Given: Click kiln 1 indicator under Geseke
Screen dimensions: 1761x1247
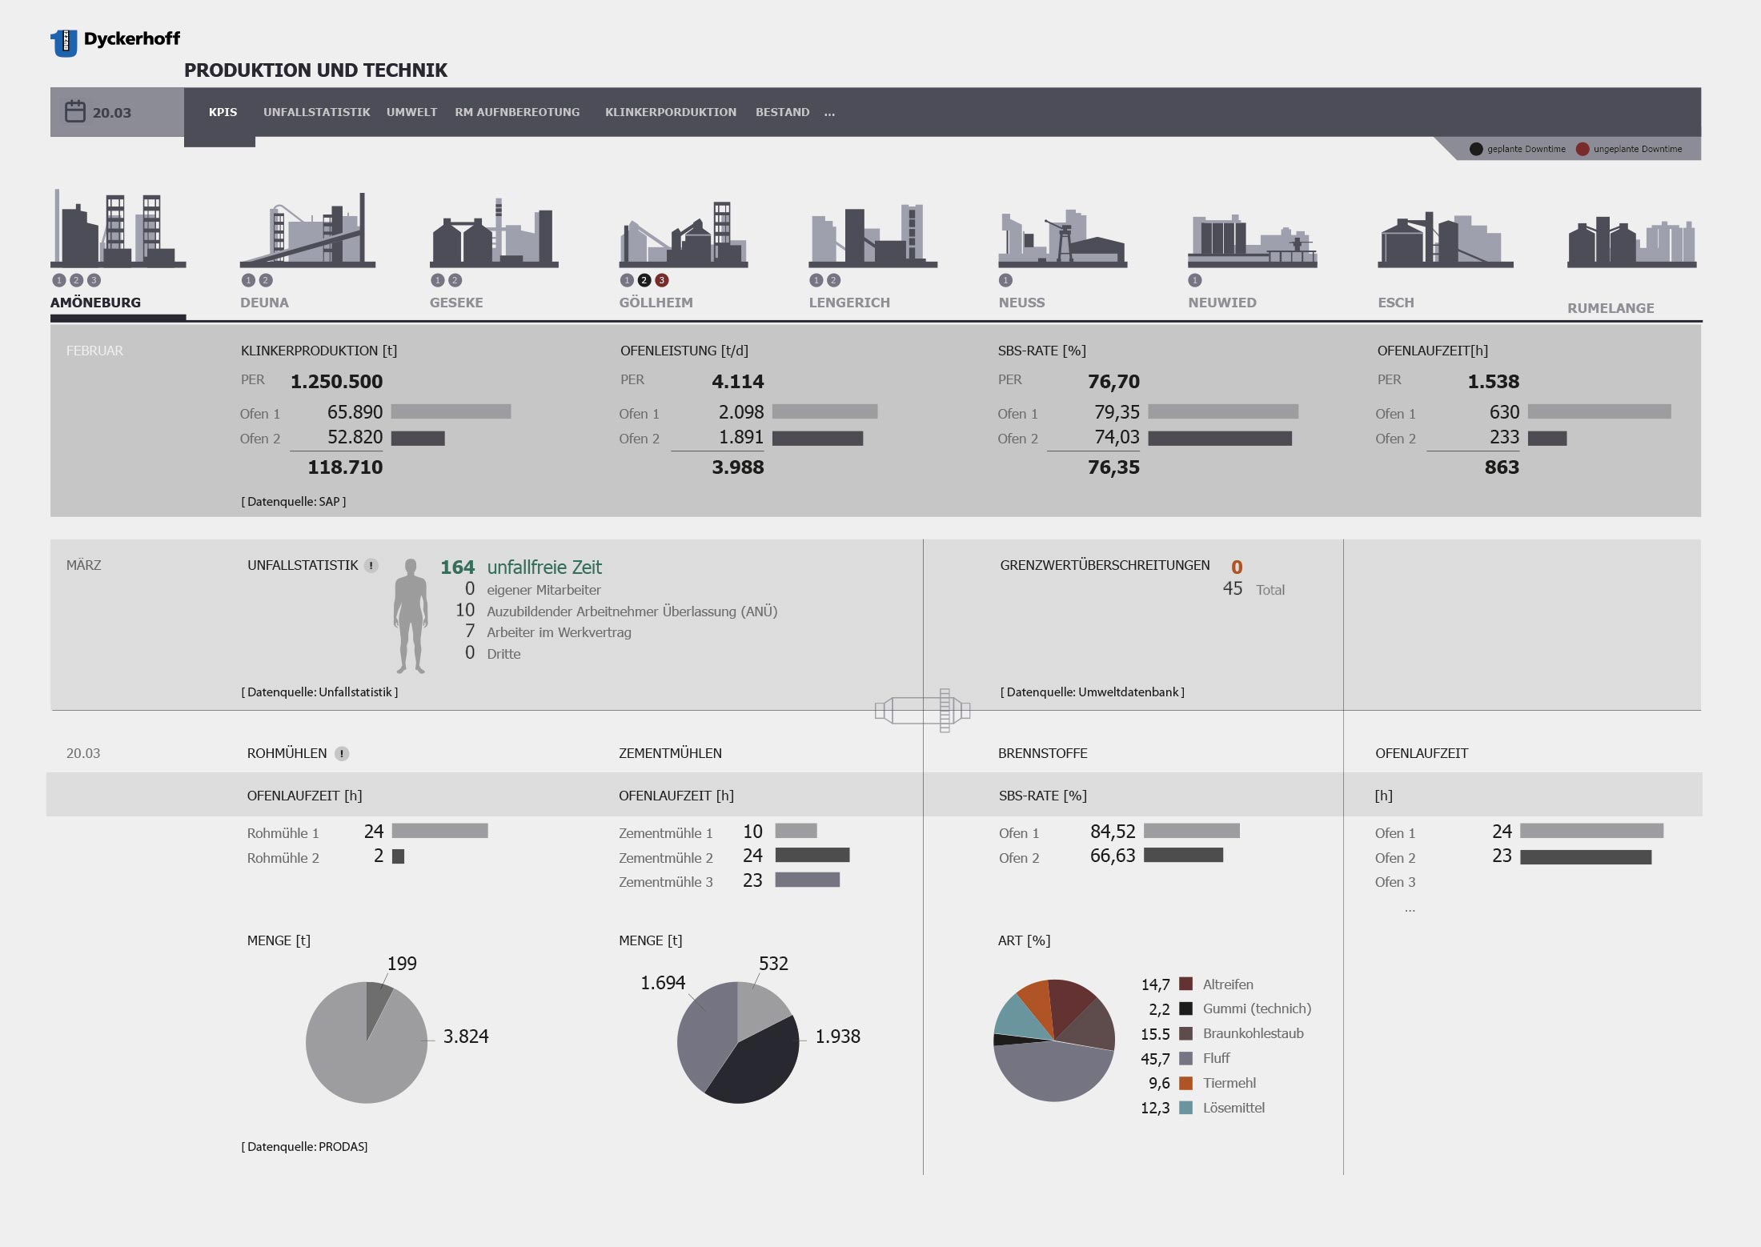Looking at the screenshot, I should pos(437,280).
